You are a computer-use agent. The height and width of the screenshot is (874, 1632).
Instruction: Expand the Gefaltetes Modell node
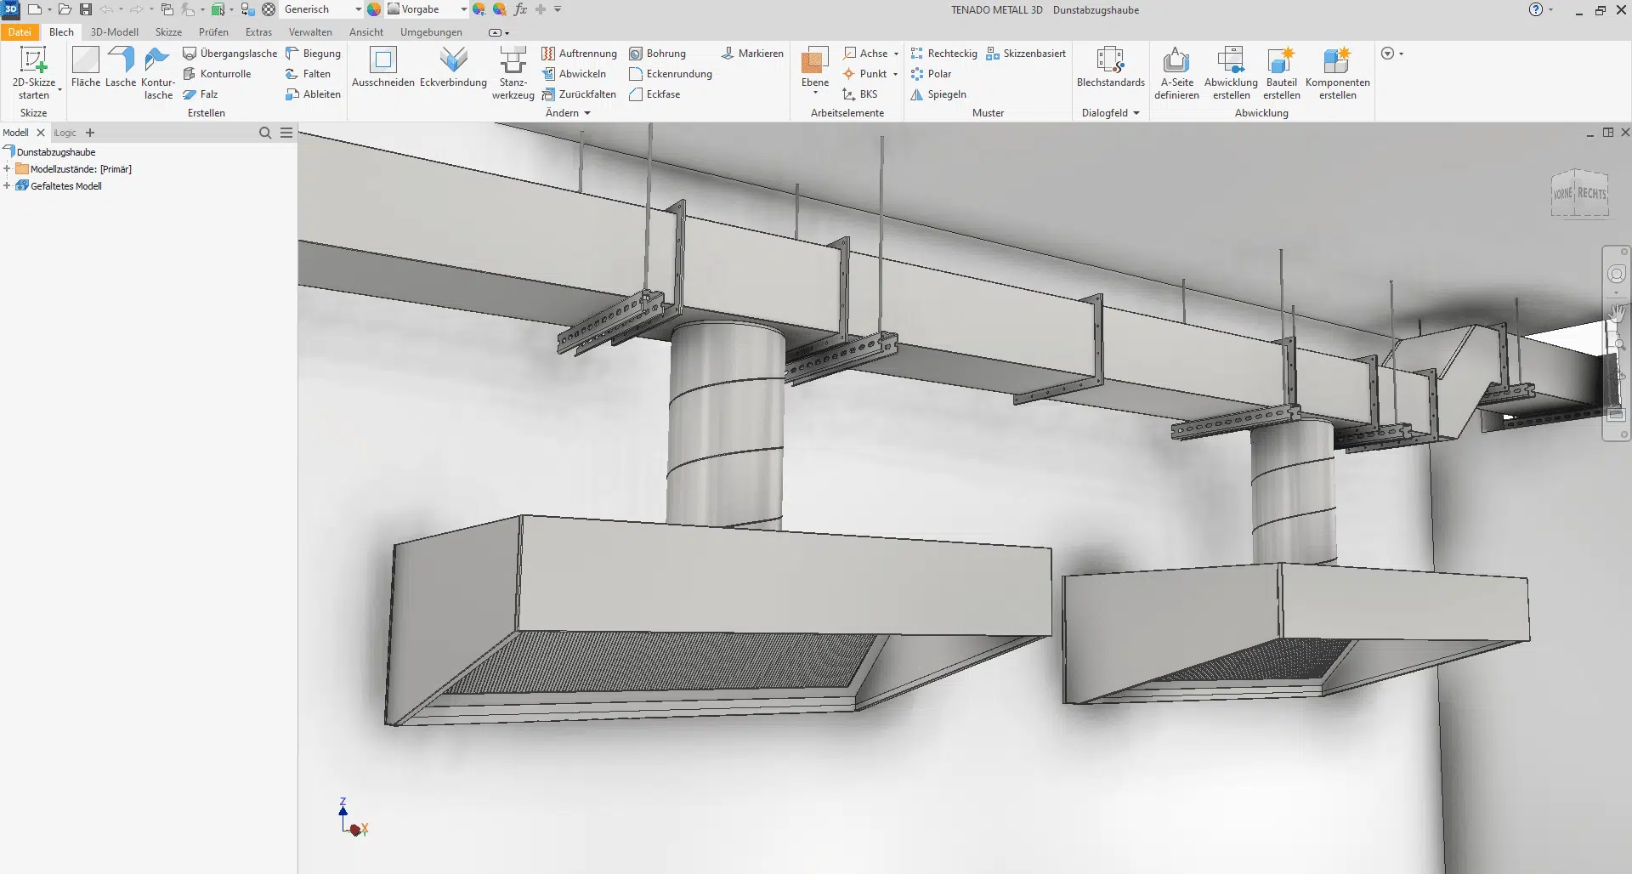[x=7, y=186]
